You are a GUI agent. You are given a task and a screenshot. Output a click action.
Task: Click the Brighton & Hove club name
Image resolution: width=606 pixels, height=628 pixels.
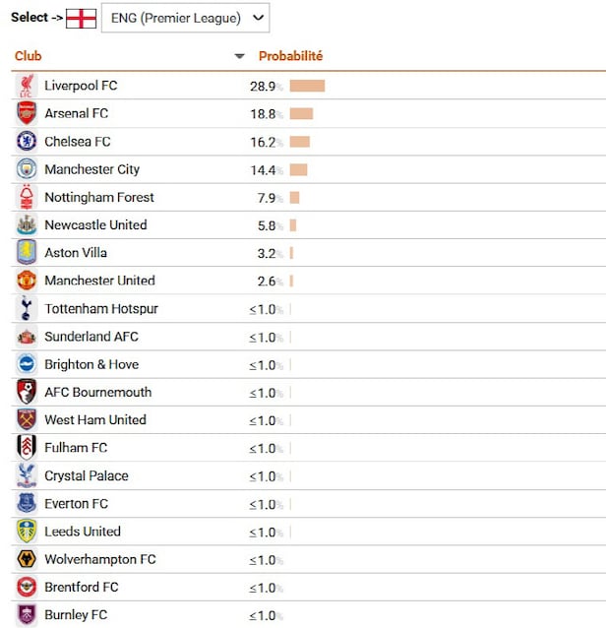91,364
